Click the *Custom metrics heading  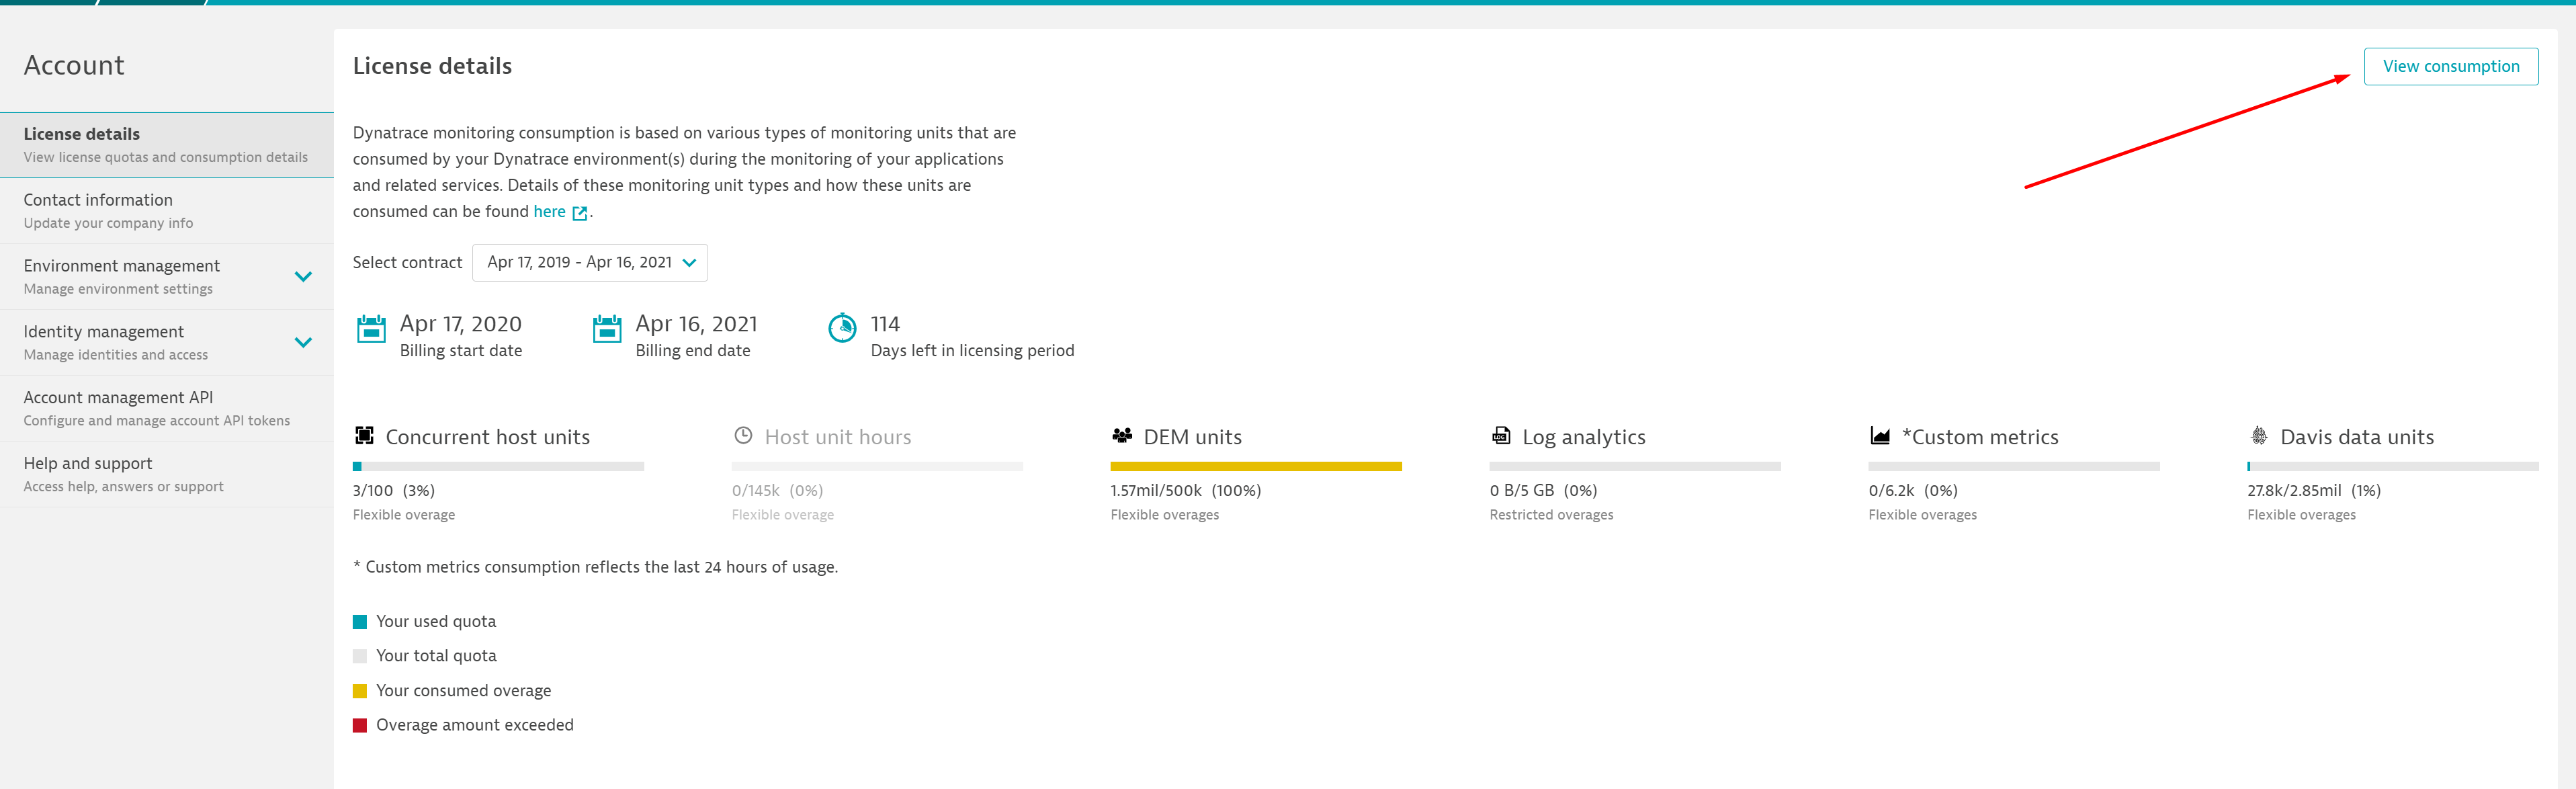tap(1980, 437)
